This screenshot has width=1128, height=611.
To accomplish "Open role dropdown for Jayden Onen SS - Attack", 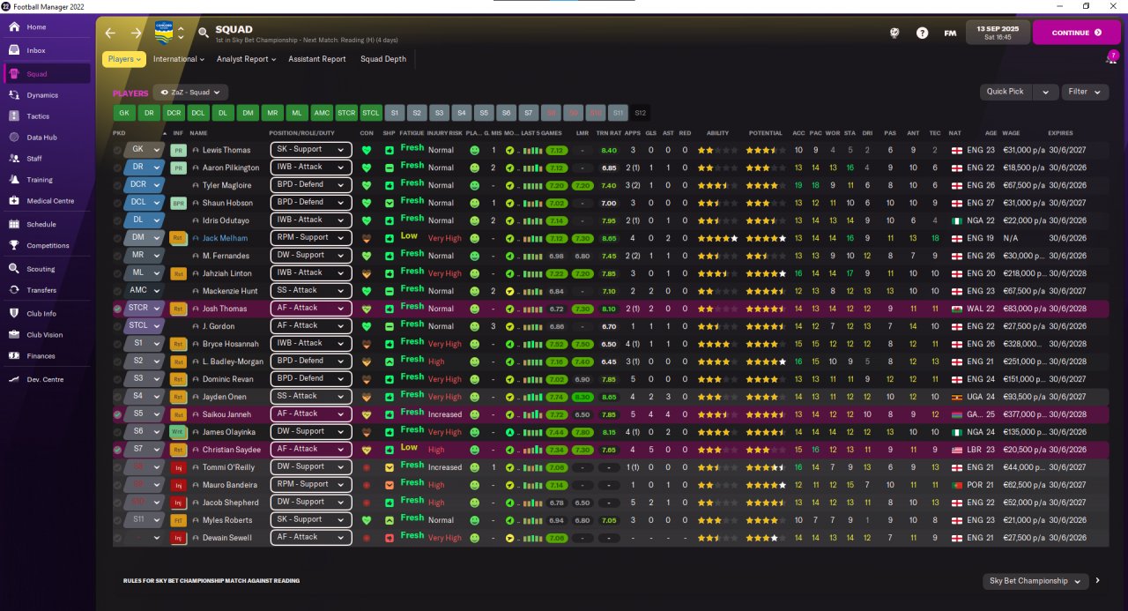I will pos(309,397).
